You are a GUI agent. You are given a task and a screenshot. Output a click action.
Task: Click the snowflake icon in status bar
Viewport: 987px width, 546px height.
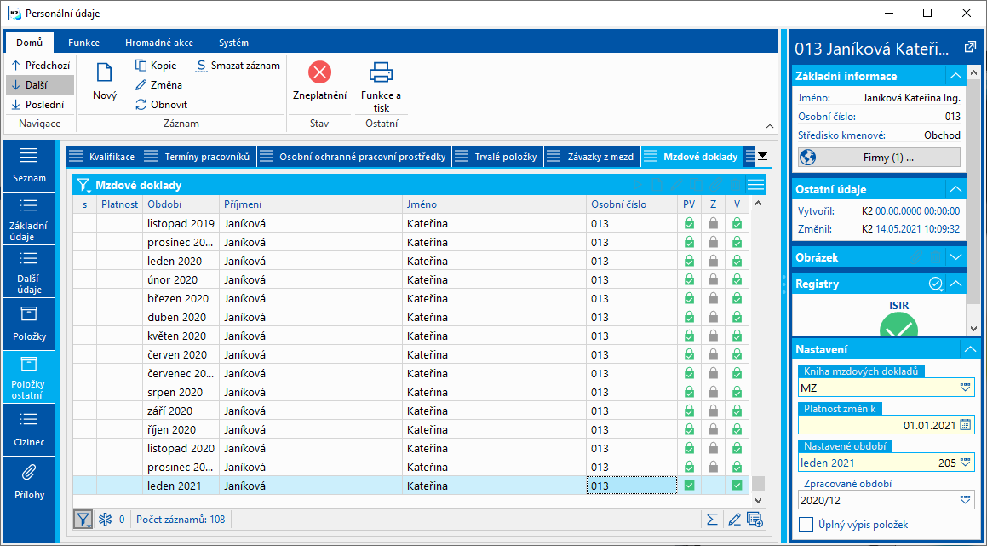click(x=106, y=519)
